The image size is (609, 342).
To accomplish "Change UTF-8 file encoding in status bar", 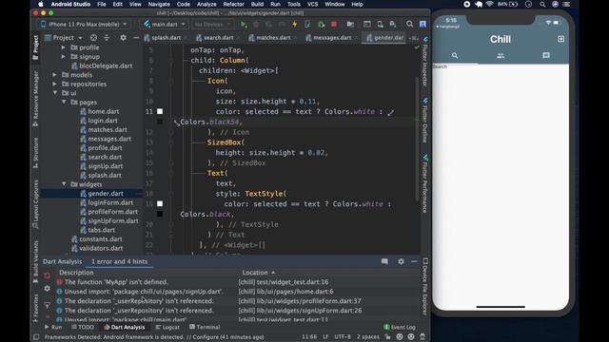I will (x=343, y=336).
